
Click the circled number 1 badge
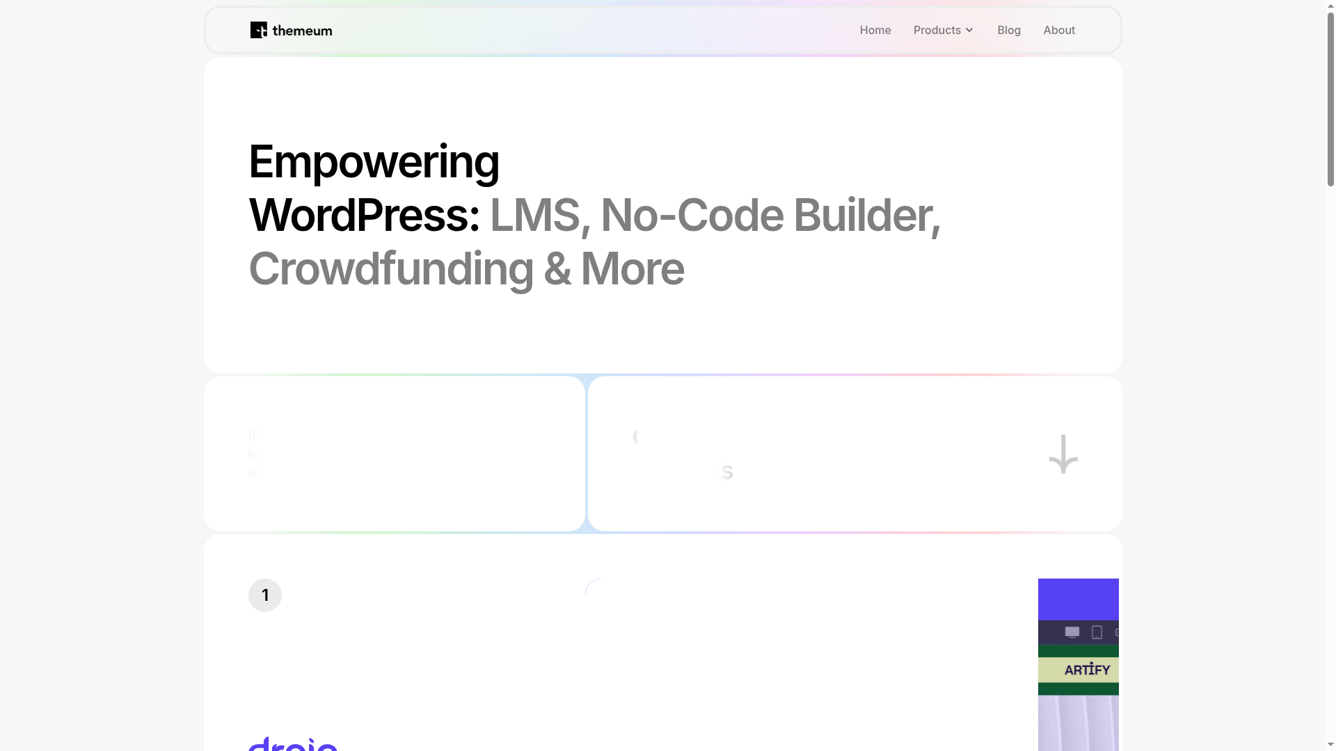click(265, 595)
